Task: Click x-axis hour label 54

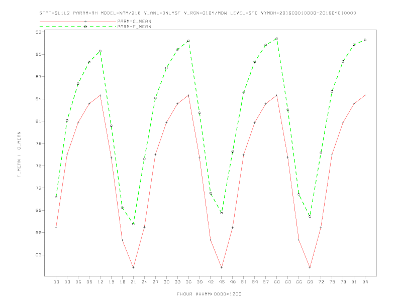Action: 255,282
